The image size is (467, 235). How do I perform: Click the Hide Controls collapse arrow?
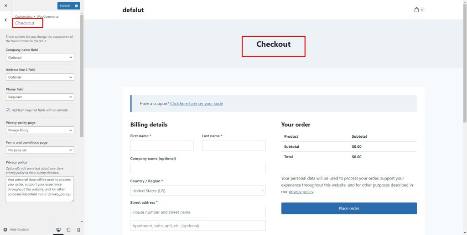coord(5,230)
